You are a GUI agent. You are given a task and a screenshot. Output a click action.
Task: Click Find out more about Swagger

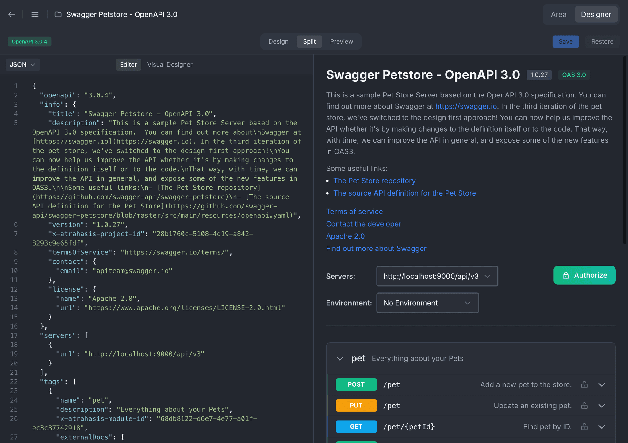[x=376, y=249]
